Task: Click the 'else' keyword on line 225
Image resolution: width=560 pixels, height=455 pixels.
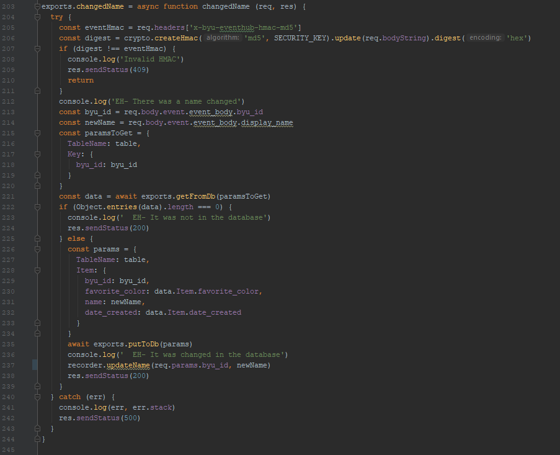Action: click(76, 238)
